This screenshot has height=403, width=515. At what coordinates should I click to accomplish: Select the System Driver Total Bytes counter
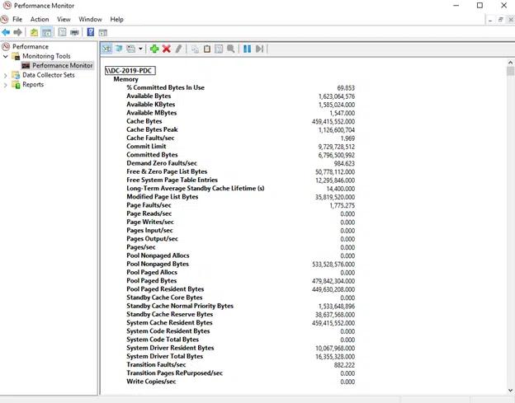coord(164,357)
